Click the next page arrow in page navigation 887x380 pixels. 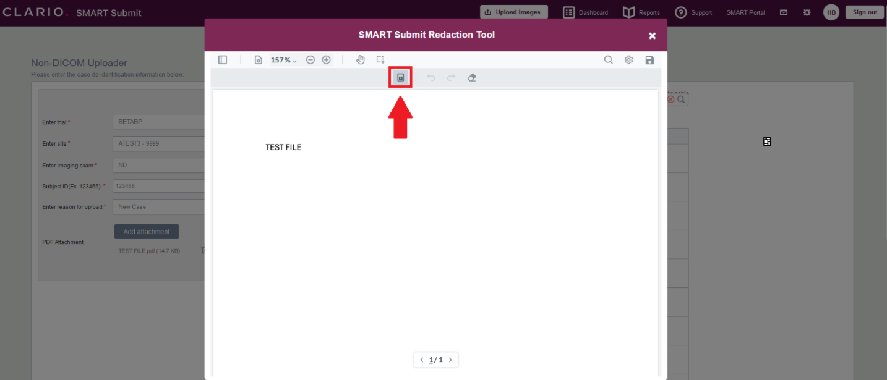450,360
